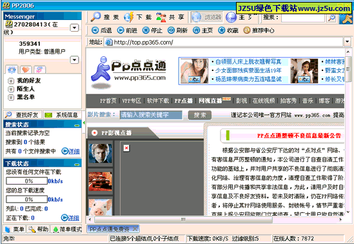Screen dimensions: 354x244
Task: Expand the 黑名单 blacklist group
Action: click(11, 97)
